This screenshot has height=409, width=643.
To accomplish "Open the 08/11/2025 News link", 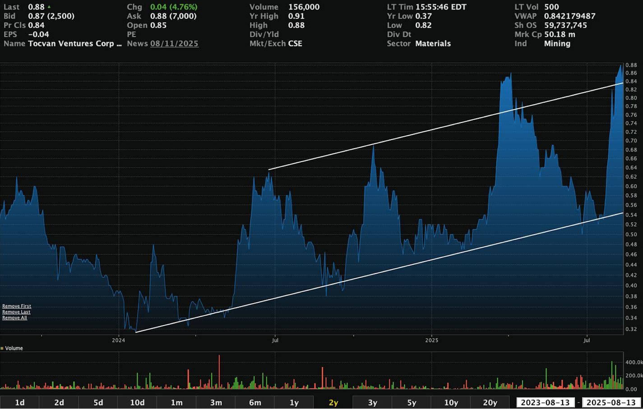I will [174, 43].
